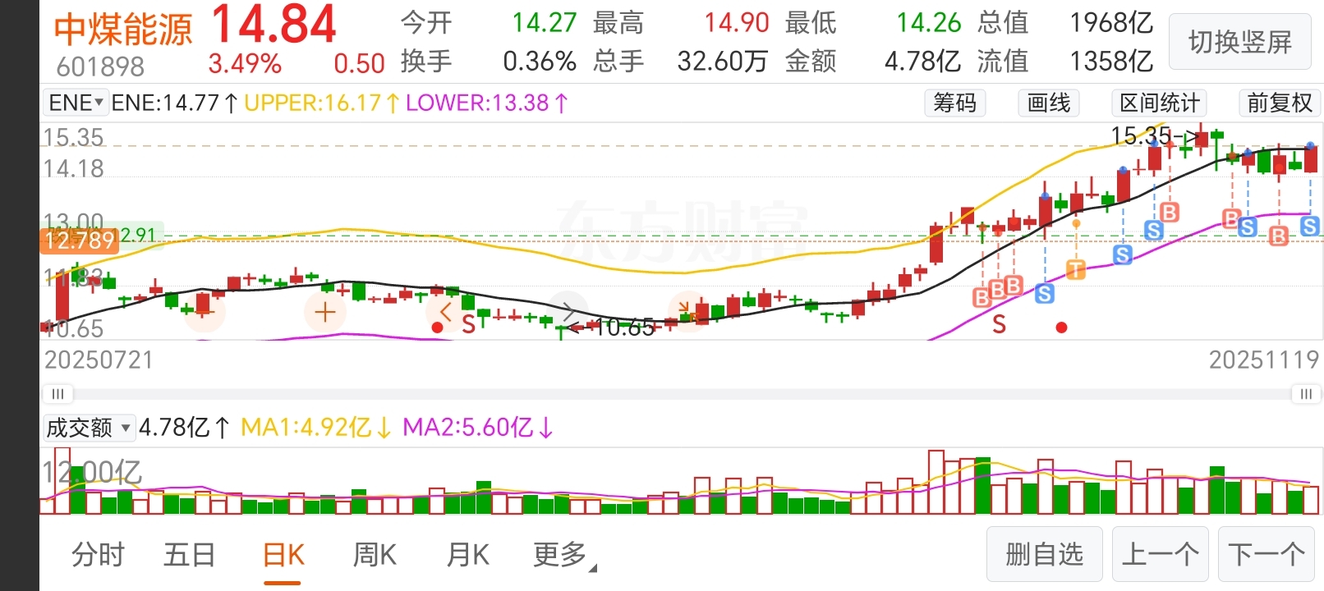Toggle 筹码 chip distribution view
Image resolution: width=1324 pixels, height=591 pixels.
[954, 103]
